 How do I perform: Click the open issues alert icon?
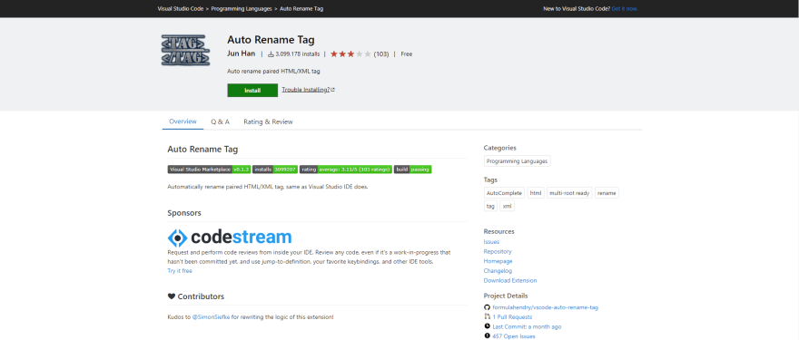click(x=488, y=336)
